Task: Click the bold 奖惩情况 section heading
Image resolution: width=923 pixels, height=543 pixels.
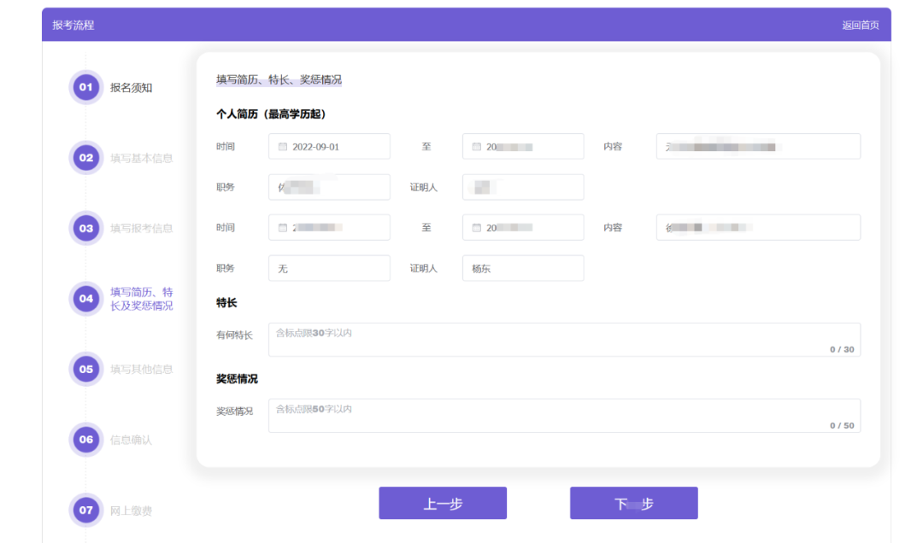Action: [x=237, y=379]
